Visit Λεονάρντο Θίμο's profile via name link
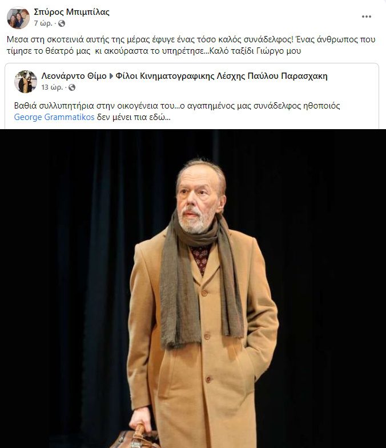This screenshot has width=386, height=448. (74, 76)
